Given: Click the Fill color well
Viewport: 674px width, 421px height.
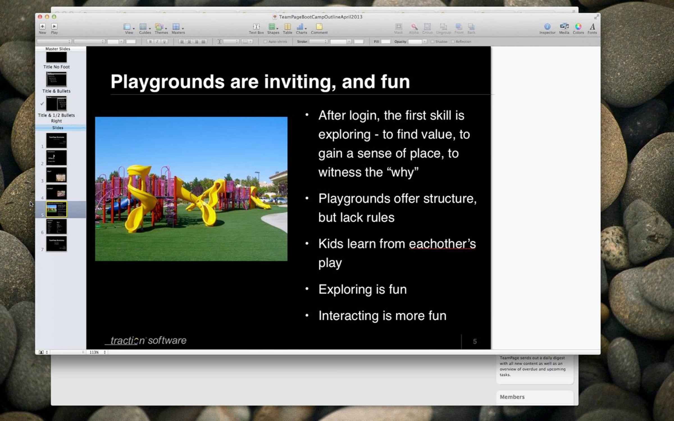Looking at the screenshot, I should [386, 42].
